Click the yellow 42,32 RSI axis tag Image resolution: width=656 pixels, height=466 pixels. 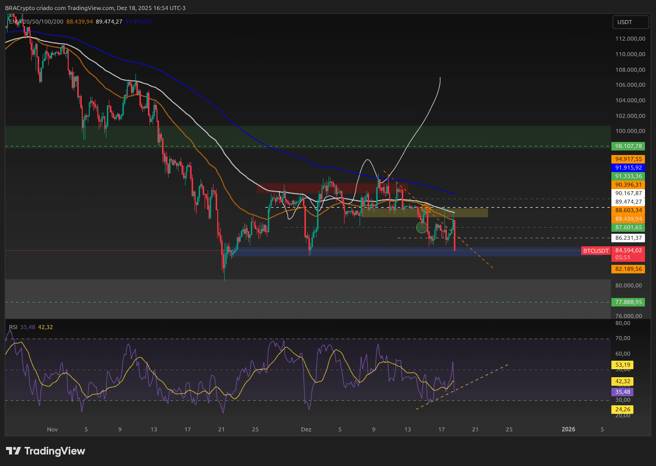coord(622,381)
